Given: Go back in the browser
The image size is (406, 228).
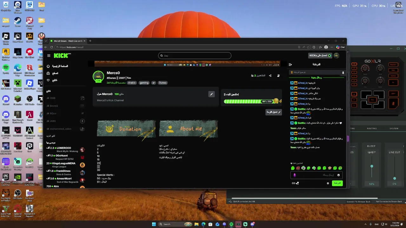Looking at the screenshot, I should (46, 47).
